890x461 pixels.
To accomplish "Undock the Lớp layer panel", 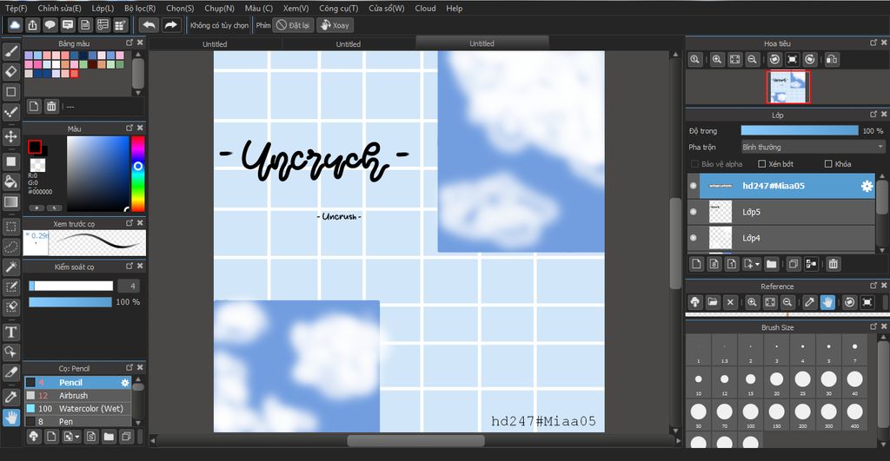I will click(x=873, y=115).
